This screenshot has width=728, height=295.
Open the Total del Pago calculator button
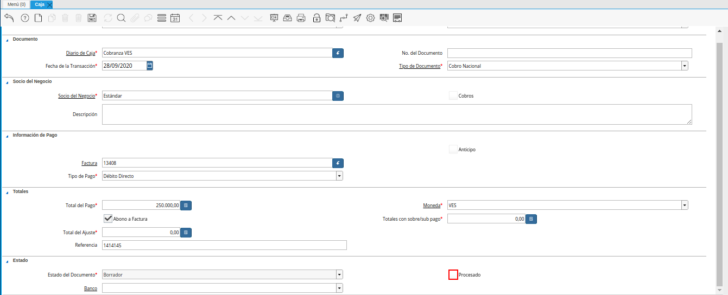click(x=186, y=206)
